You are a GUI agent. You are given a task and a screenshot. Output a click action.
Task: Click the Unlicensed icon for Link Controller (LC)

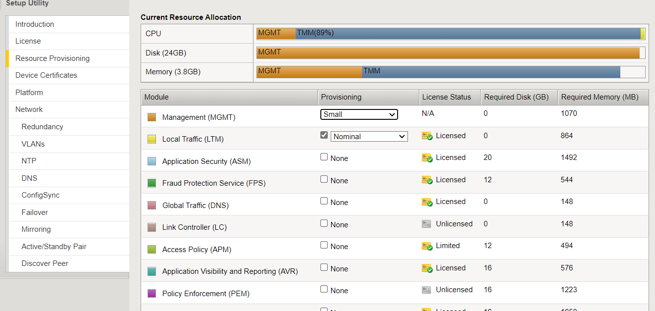pos(427,224)
